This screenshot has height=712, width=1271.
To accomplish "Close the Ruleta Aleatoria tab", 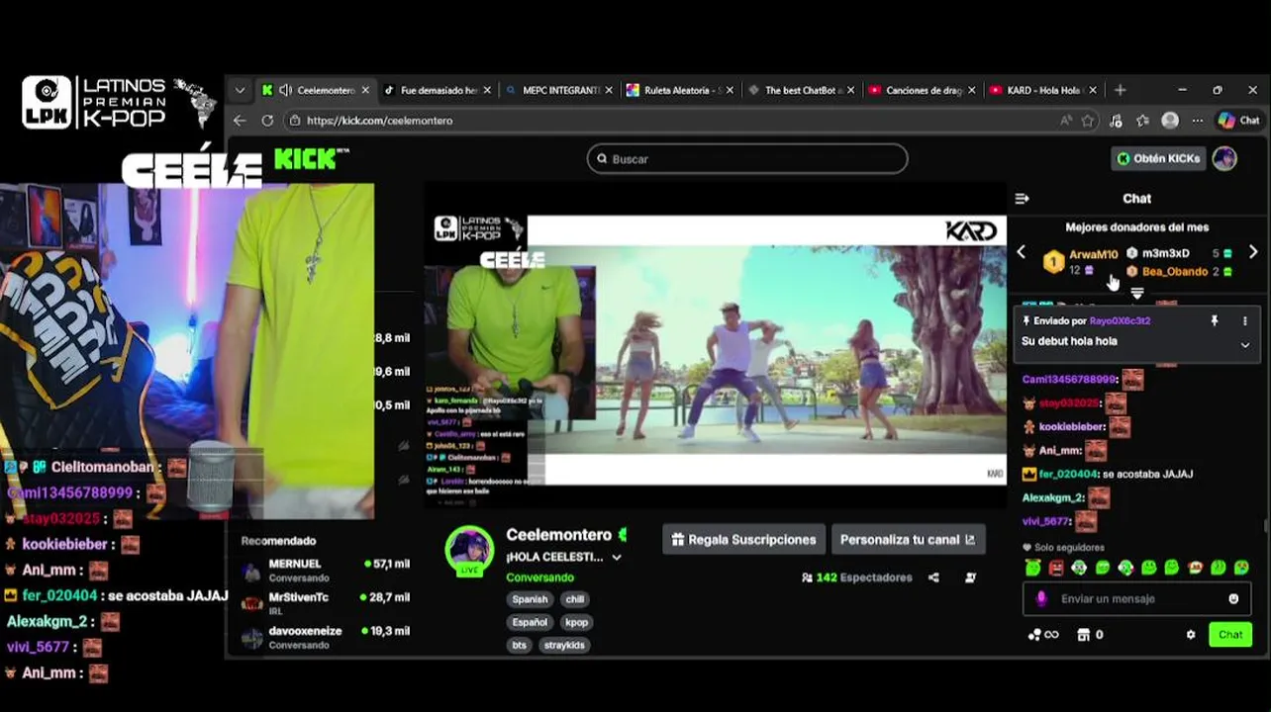I will pyautogui.click(x=731, y=90).
